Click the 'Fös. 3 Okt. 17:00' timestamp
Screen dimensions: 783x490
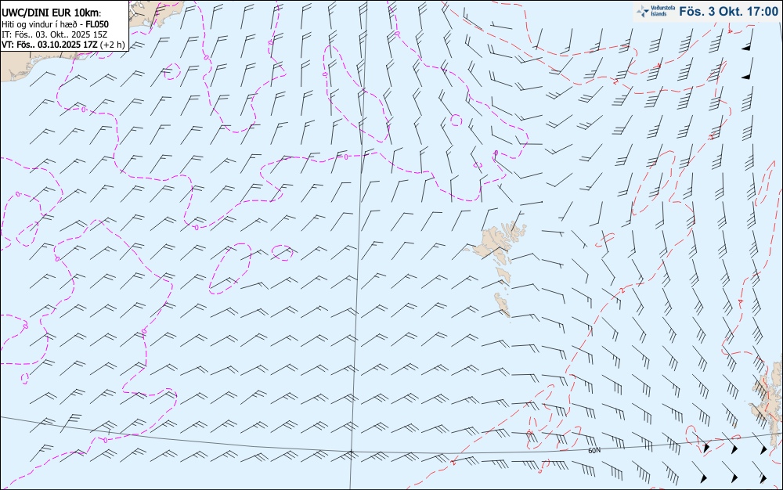pyautogui.click(x=728, y=12)
